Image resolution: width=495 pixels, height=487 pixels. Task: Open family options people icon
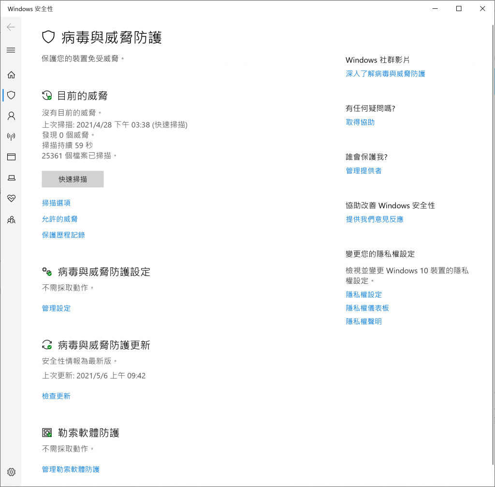pyautogui.click(x=12, y=220)
